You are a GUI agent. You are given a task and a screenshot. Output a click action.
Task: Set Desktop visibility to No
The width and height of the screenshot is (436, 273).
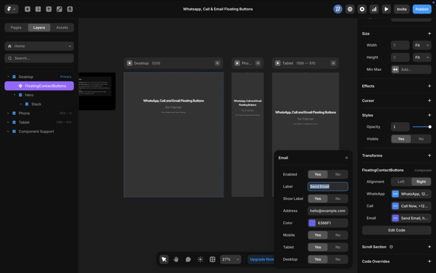coord(338,260)
